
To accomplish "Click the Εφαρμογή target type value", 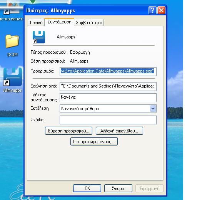I will (80, 52).
